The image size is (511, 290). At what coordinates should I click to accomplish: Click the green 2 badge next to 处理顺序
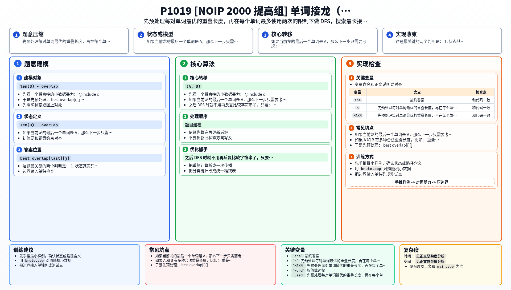[185, 116]
